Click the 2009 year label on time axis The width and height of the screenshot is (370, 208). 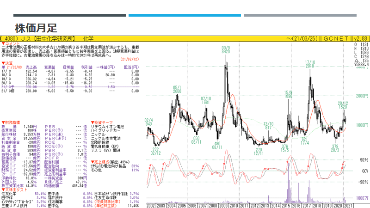(223, 206)
